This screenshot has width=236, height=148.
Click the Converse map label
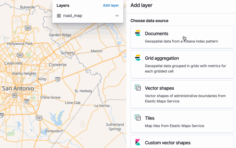pyautogui.click(x=58, y=65)
